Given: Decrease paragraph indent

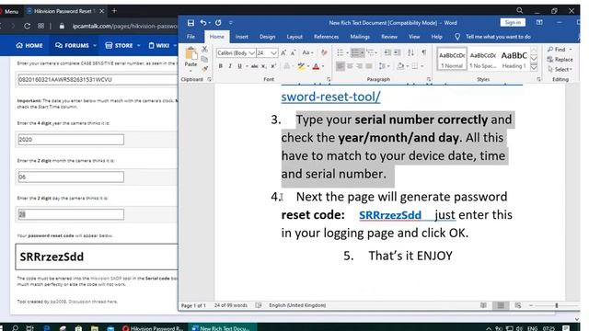Looking at the screenshot, I should click(387, 53).
